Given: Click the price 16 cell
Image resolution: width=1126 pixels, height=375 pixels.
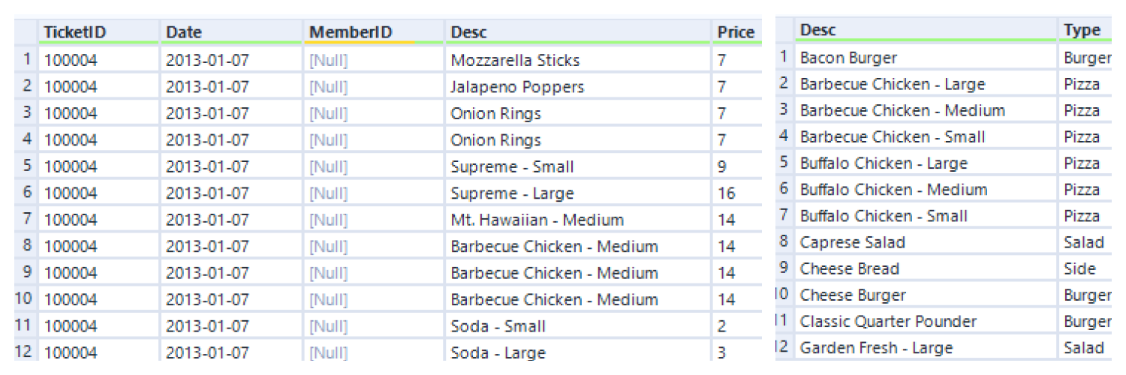Looking at the screenshot, I should [x=736, y=193].
